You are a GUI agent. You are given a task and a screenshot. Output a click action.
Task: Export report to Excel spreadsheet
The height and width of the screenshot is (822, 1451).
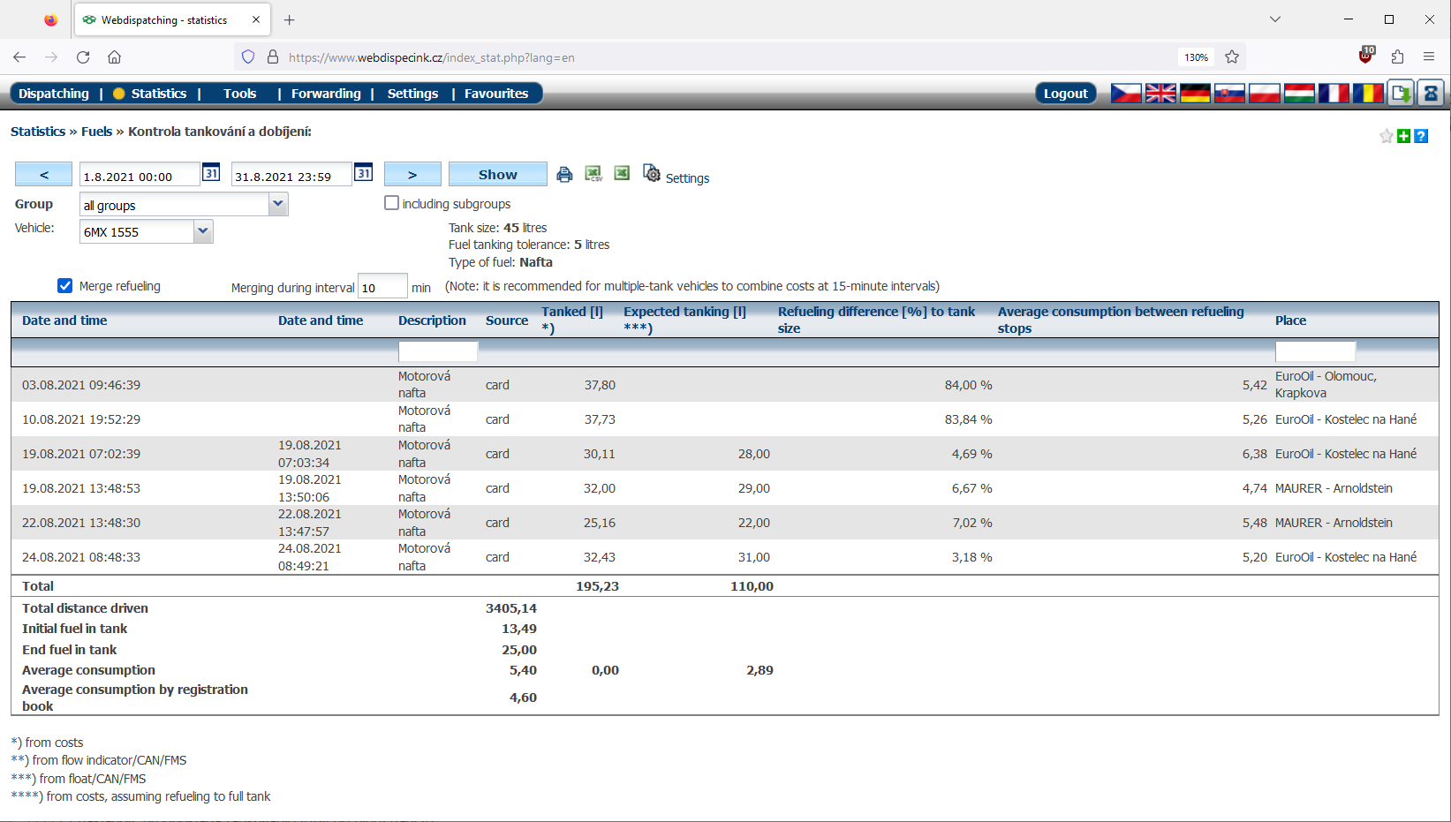point(622,173)
